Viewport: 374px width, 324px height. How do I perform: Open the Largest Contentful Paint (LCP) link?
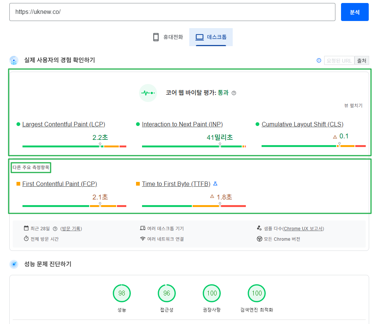(63, 124)
